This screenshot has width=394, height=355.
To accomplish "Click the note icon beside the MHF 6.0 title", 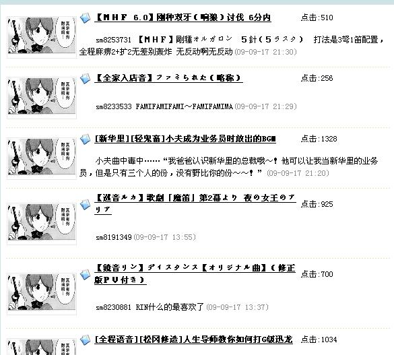I will [85, 18].
